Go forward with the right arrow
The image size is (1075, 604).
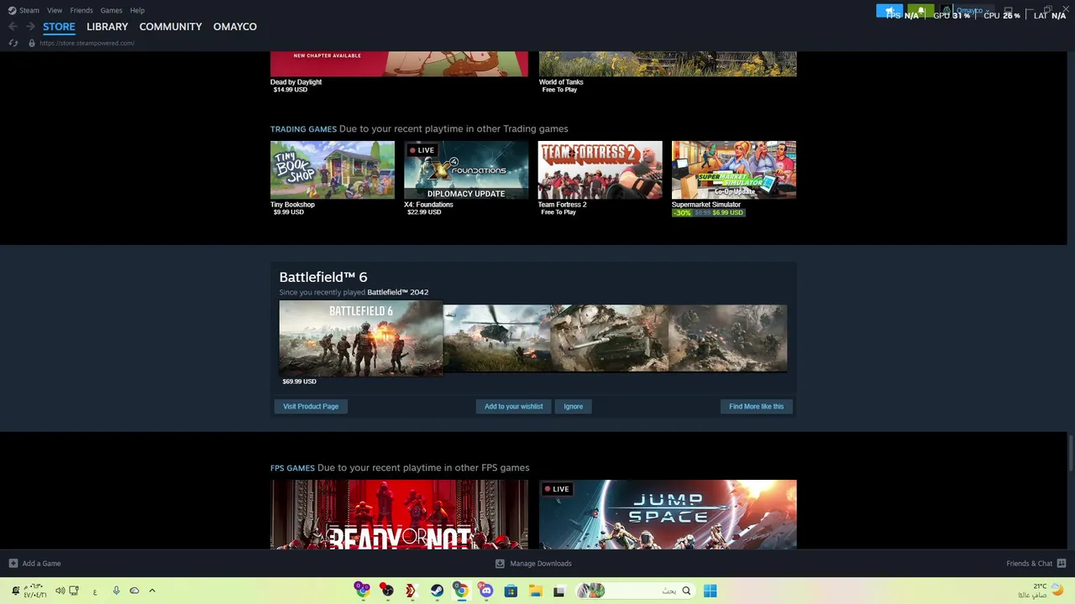click(x=30, y=27)
